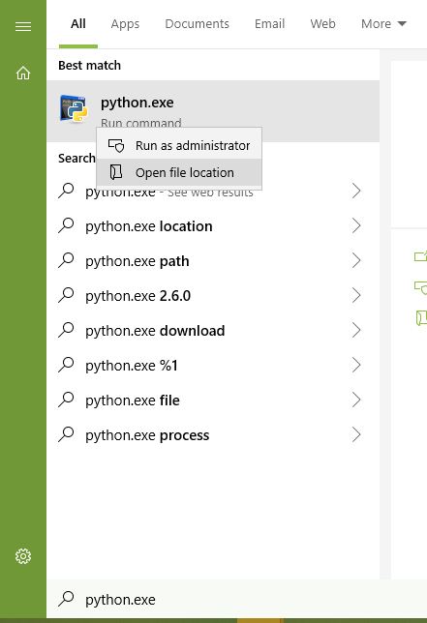Click the green file location icon in the preview pane
The width and height of the screenshot is (427, 623).
(421, 318)
